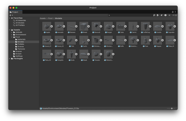Click the open in context search icon
The height and width of the screenshot is (121, 186).
[154, 15]
